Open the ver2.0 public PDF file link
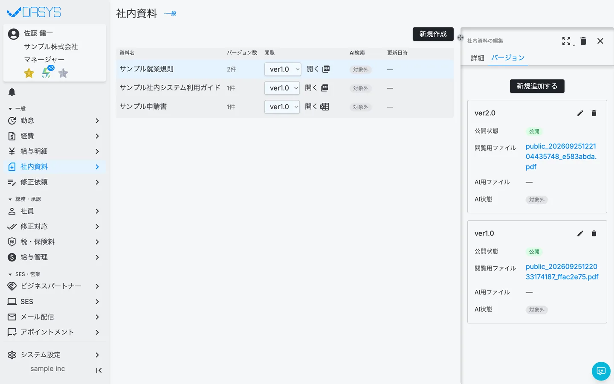614x384 pixels. (561, 157)
